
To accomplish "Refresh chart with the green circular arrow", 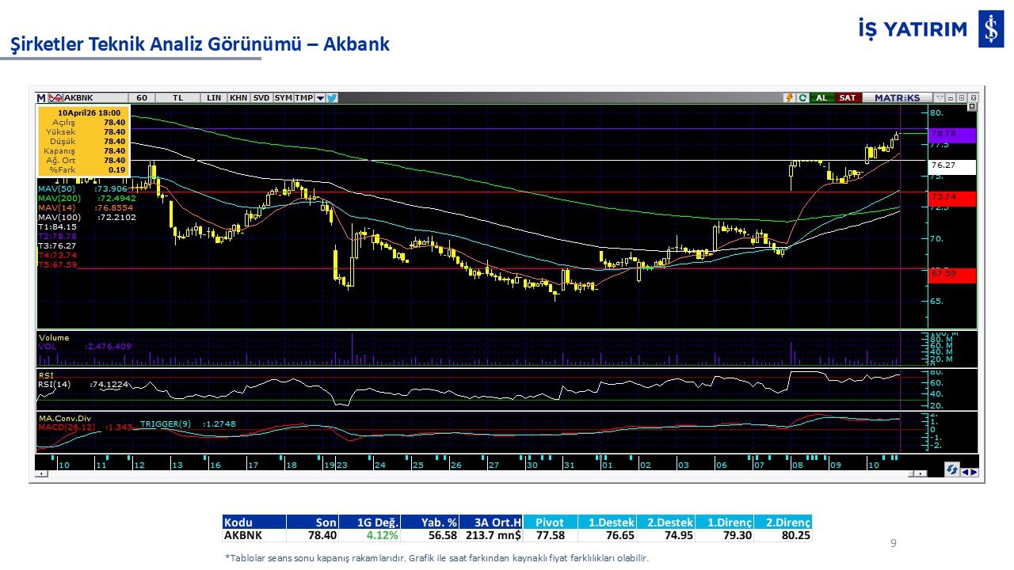I will pos(802,98).
